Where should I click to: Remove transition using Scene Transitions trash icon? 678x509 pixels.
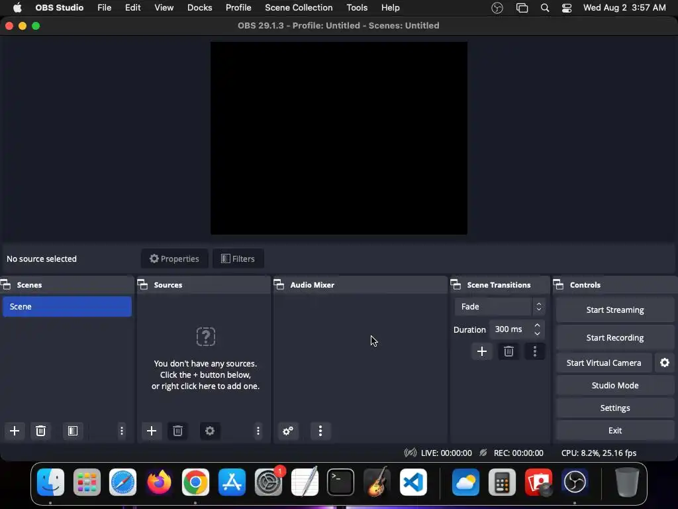pyautogui.click(x=508, y=351)
